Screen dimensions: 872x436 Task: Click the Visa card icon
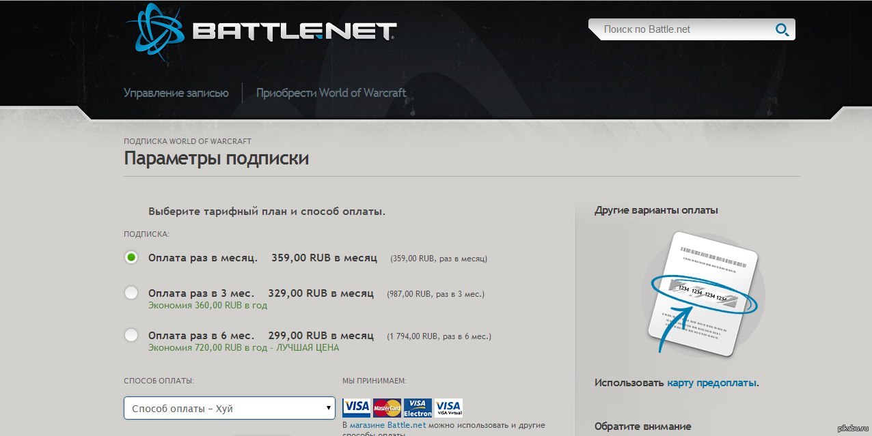[356, 408]
